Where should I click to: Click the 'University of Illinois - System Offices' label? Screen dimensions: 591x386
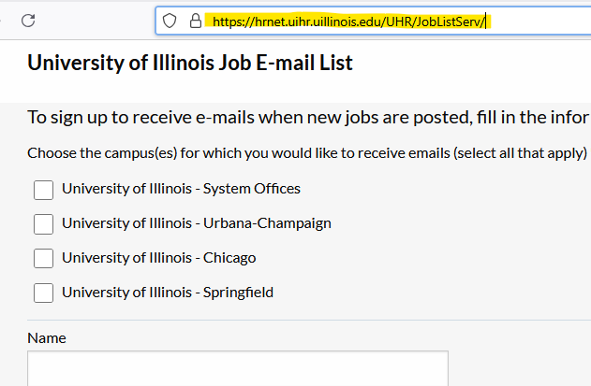[181, 189]
